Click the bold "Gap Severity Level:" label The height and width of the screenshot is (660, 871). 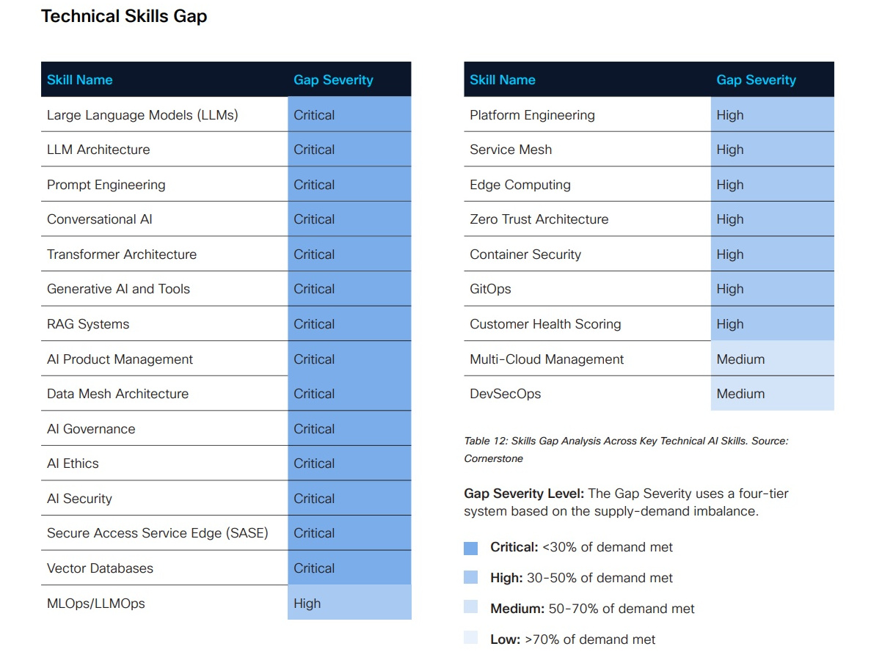pyautogui.click(x=524, y=494)
